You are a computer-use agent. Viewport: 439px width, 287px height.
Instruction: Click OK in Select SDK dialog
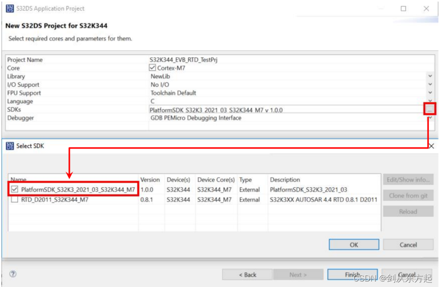[354, 245]
